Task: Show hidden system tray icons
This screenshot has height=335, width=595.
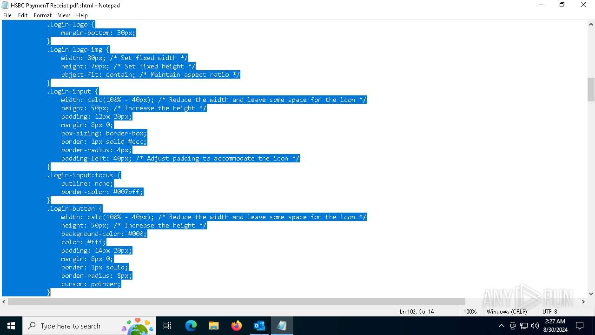Action: point(501,326)
